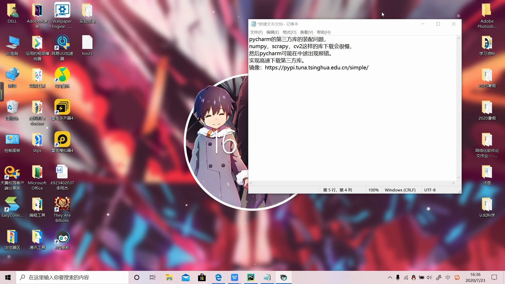The width and height of the screenshot is (505, 284).
Task: Open File Explorer from taskbar
Action: tap(169, 277)
